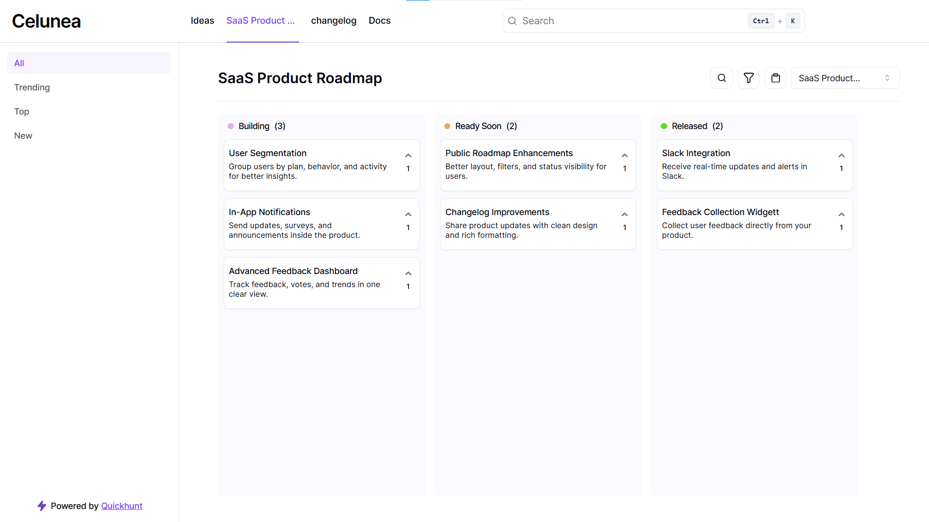Click 'Track feedback, votes, and trends' description
This screenshot has height=522, width=929.
(x=304, y=289)
